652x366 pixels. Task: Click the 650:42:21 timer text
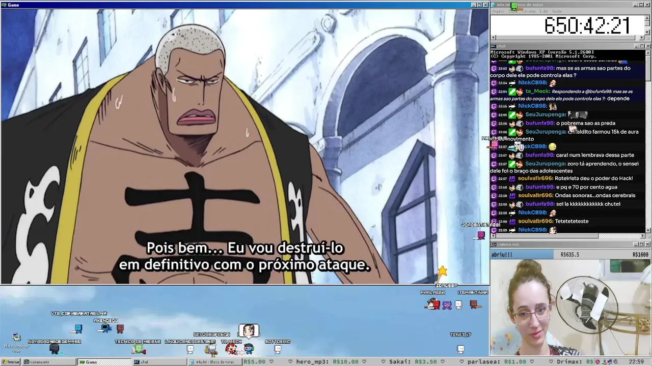pyautogui.click(x=587, y=25)
